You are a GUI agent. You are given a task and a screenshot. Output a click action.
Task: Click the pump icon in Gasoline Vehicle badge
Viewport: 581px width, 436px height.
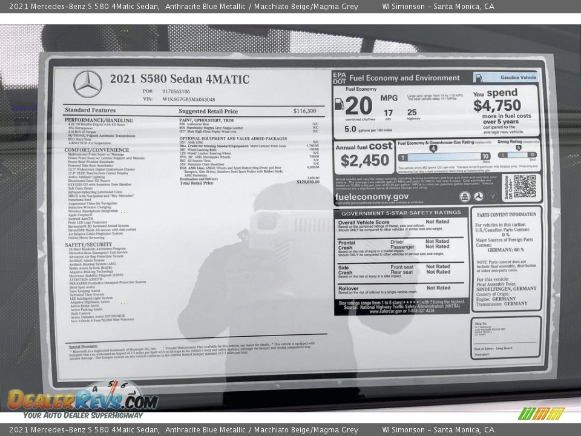tap(479, 78)
